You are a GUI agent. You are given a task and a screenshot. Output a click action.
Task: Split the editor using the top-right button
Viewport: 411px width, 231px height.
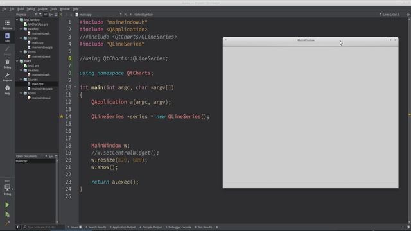pos(408,15)
